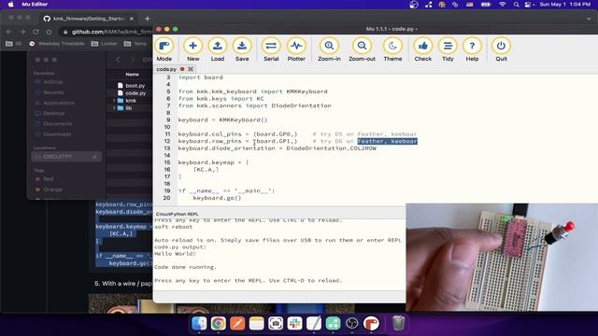Tidy the code formatting
The height and width of the screenshot is (336, 598).
click(x=448, y=49)
